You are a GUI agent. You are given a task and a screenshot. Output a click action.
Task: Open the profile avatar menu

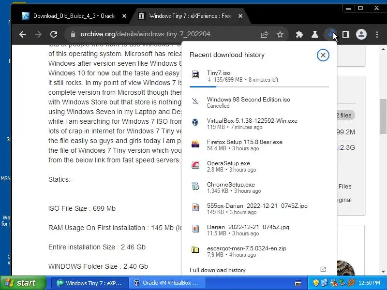[361, 34]
